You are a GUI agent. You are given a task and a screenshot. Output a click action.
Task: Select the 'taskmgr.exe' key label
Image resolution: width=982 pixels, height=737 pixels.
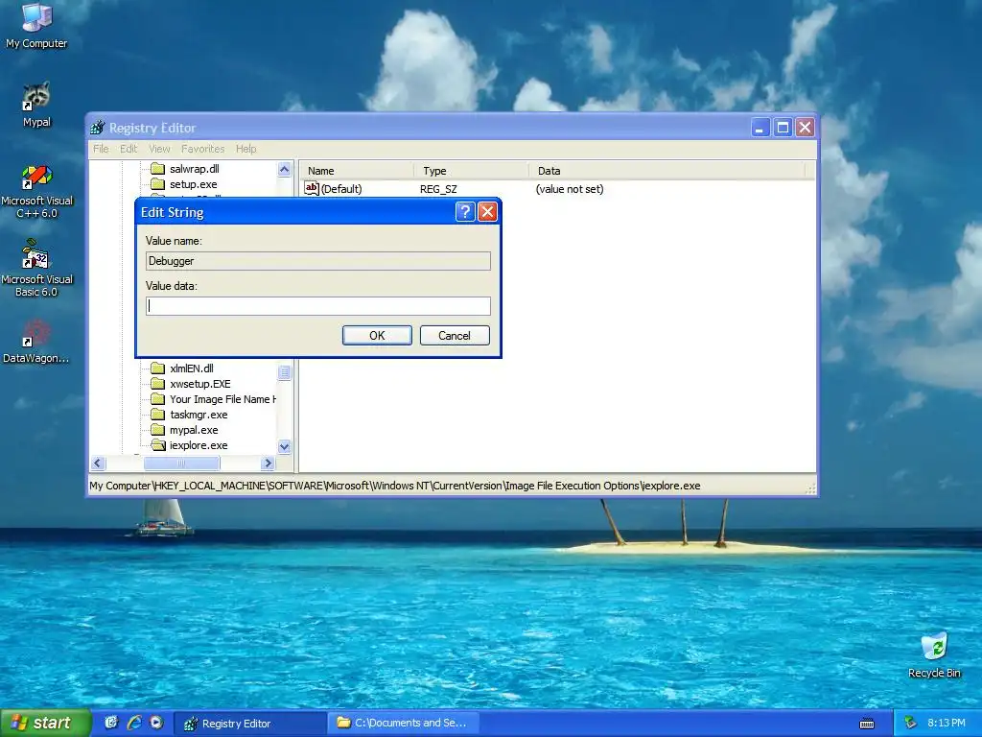(199, 415)
